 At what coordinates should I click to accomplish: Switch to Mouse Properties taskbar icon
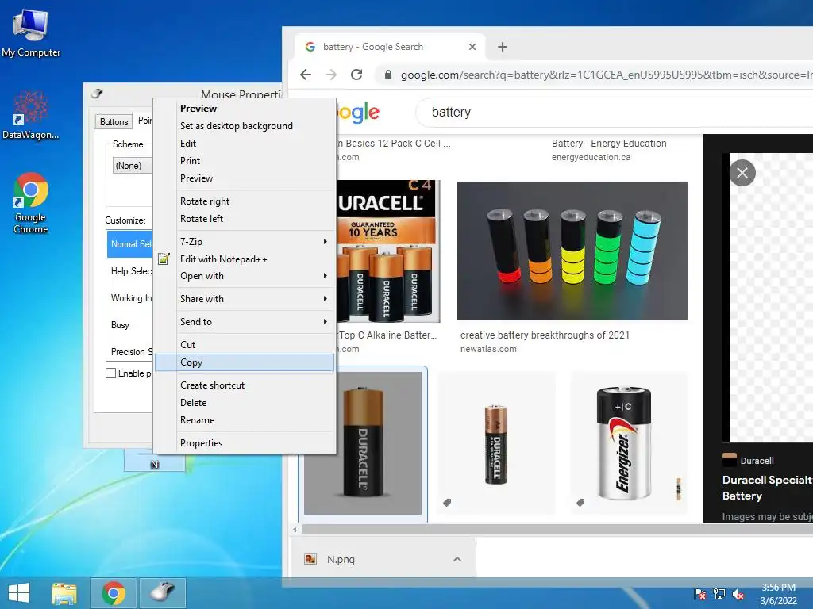(x=162, y=593)
